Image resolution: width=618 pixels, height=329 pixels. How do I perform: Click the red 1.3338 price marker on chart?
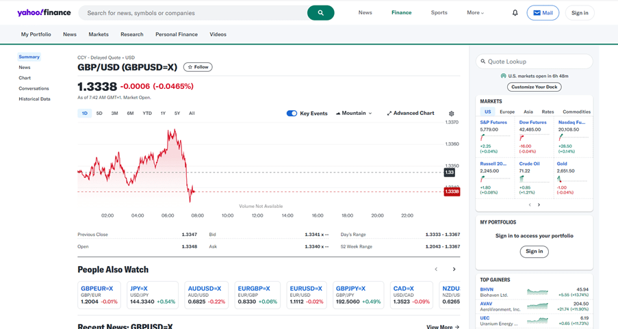pyautogui.click(x=452, y=192)
